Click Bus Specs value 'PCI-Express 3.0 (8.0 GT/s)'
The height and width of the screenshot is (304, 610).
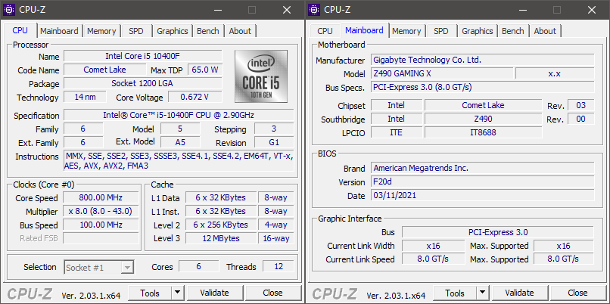click(482, 87)
